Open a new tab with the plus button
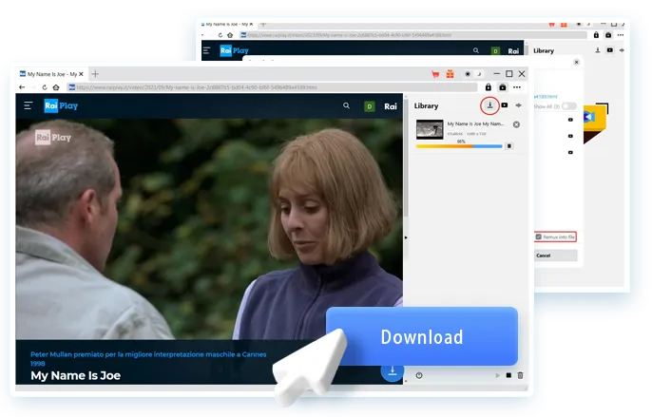Image resolution: width=652 pixels, height=417 pixels. point(95,74)
